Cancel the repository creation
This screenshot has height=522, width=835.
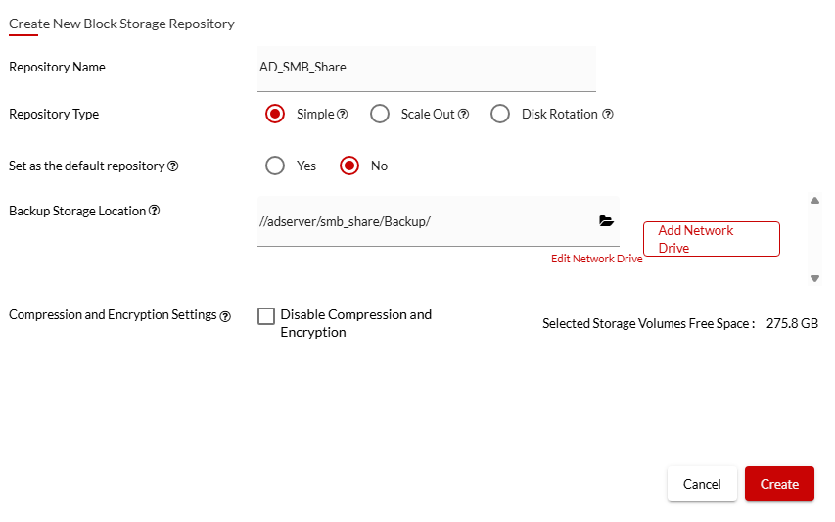pos(702,484)
